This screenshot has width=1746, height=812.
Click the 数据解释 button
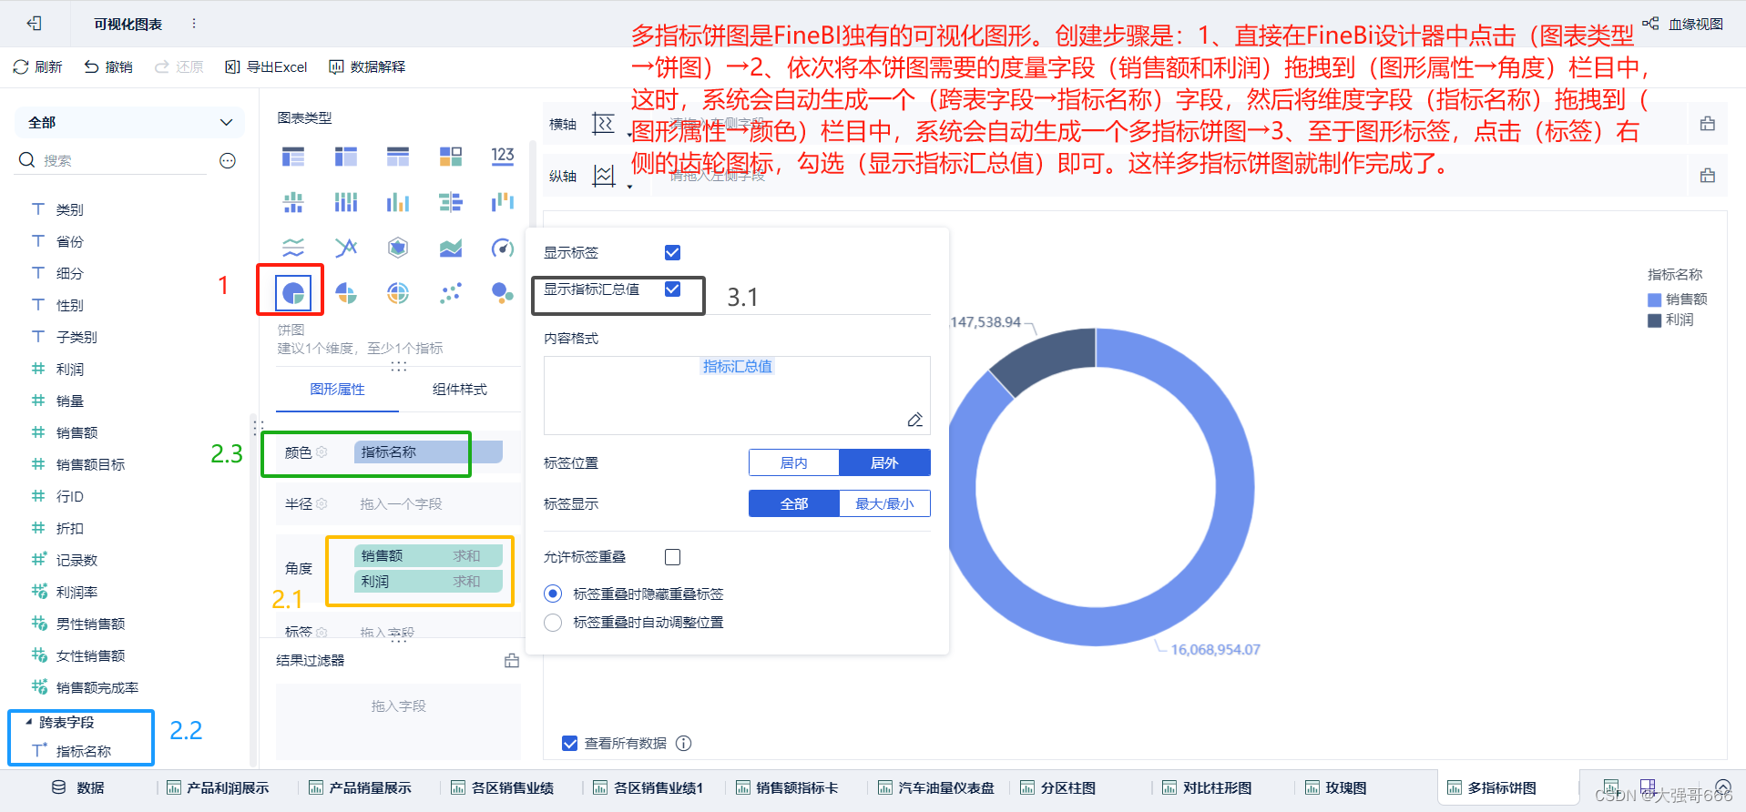[367, 66]
